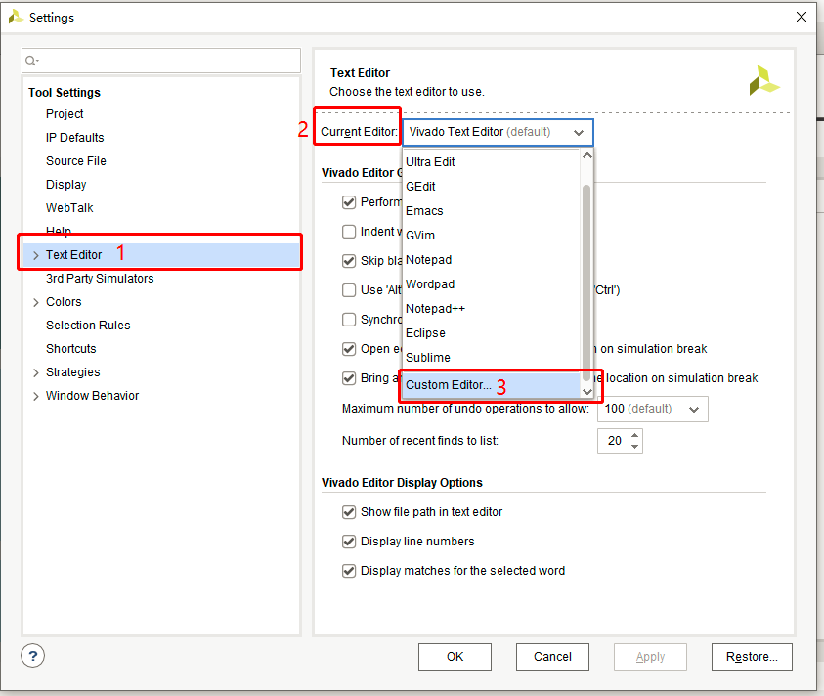Click the help question mark icon

[32, 656]
